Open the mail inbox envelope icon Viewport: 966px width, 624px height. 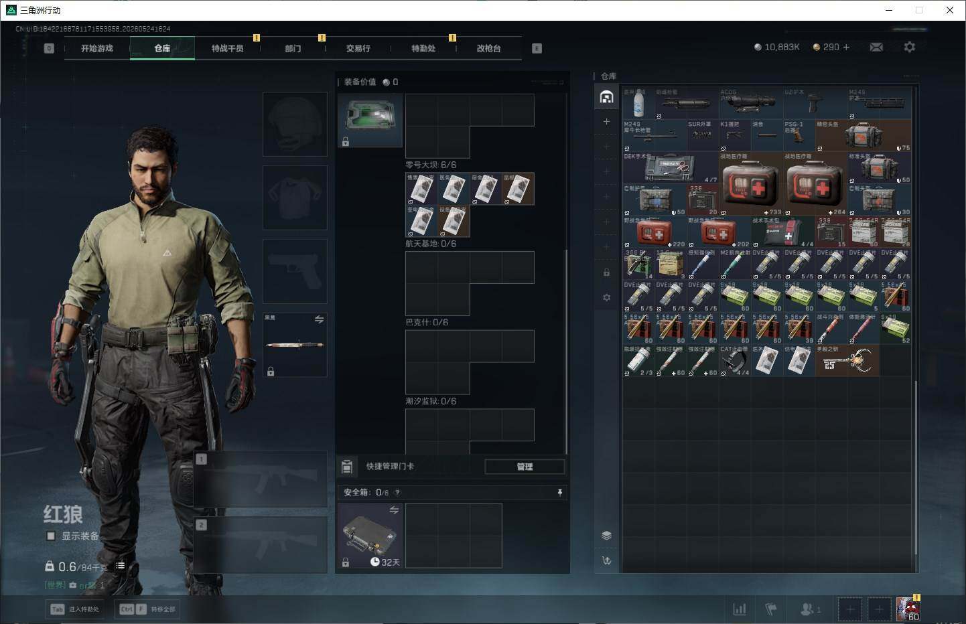[x=876, y=47]
